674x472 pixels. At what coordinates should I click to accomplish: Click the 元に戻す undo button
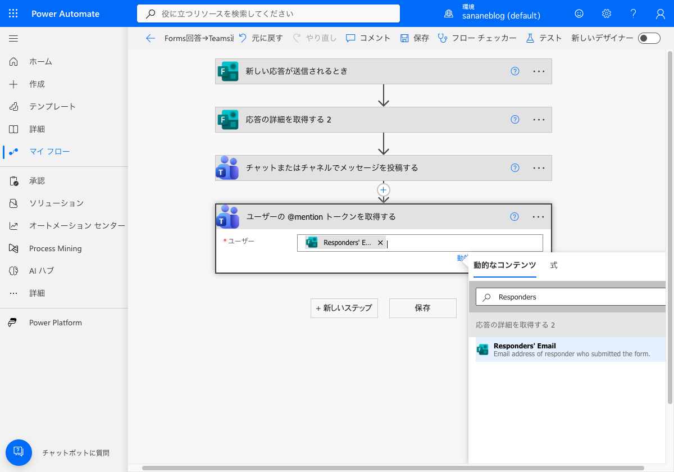261,38
